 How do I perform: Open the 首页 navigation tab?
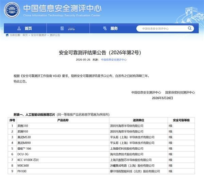tap(25, 28)
